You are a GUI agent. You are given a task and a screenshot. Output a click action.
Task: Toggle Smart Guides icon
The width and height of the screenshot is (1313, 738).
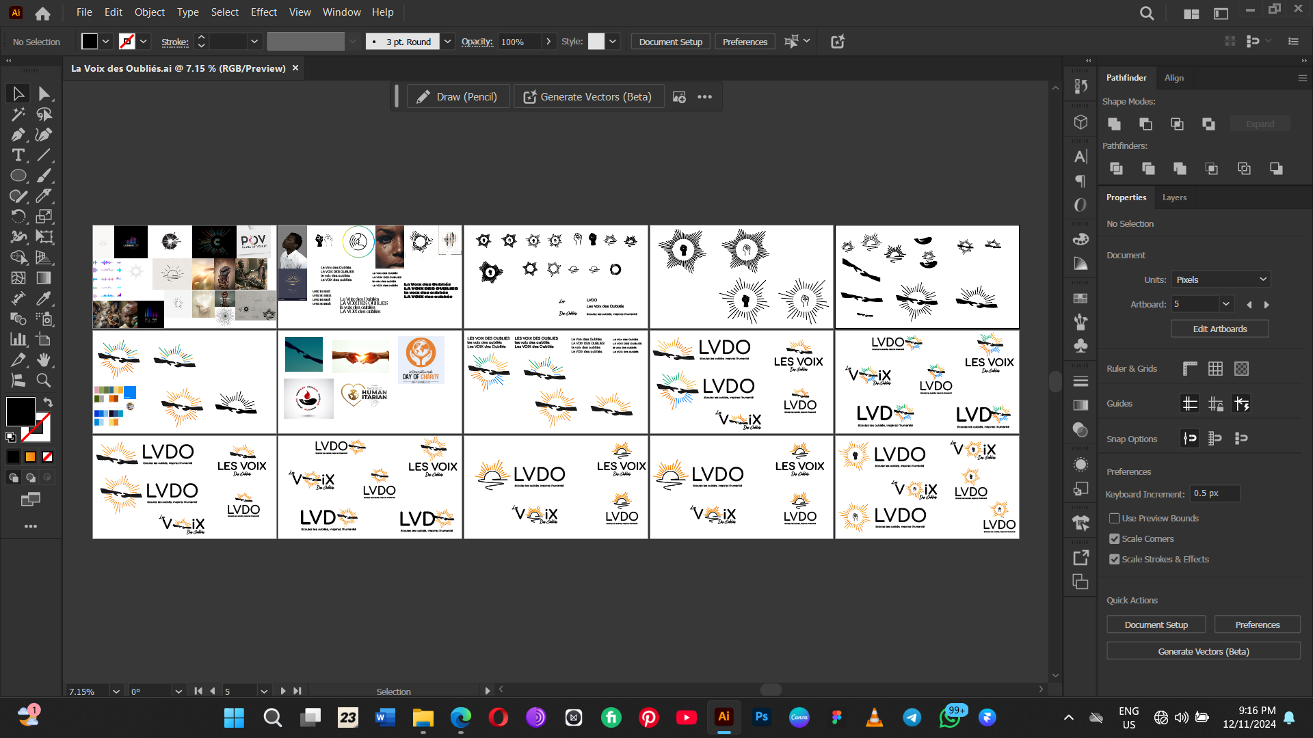pos(1242,404)
